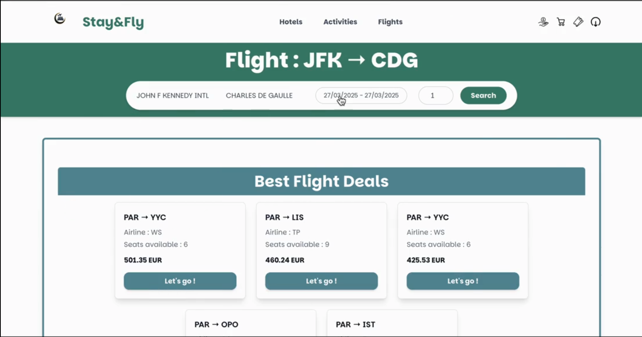
Task: Click the ticket icon in header
Action: (578, 22)
